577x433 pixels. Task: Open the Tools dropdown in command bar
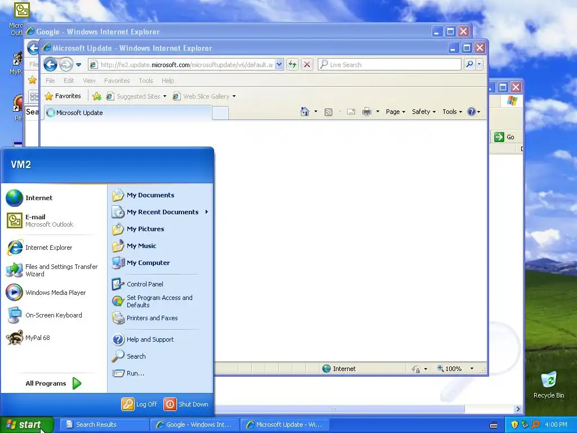(452, 112)
